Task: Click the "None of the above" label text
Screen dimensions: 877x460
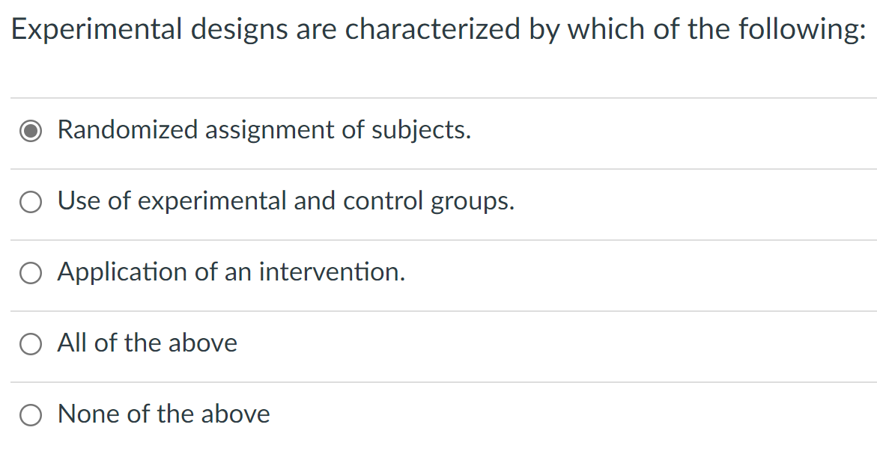Action: (164, 414)
